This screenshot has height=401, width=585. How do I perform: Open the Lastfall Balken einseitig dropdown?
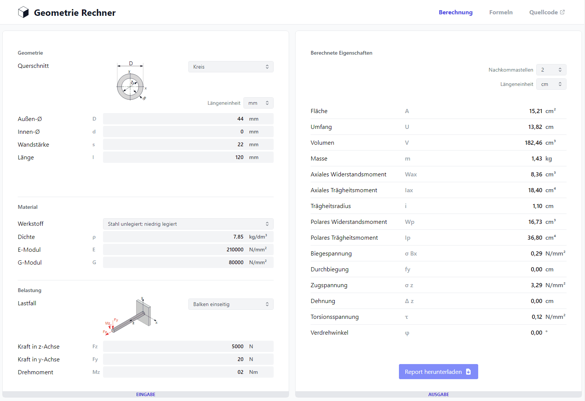click(231, 304)
